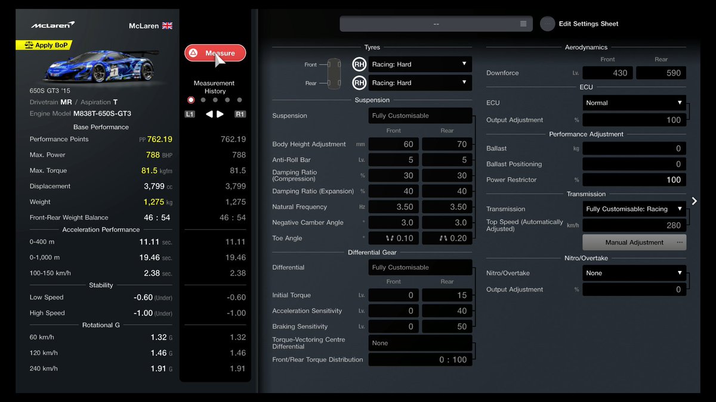
Task: Edit rear Damping Ratio Expansion value
Action: click(447, 191)
